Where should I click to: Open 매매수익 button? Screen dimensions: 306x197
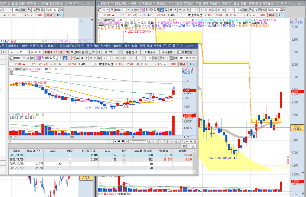click(x=150, y=52)
